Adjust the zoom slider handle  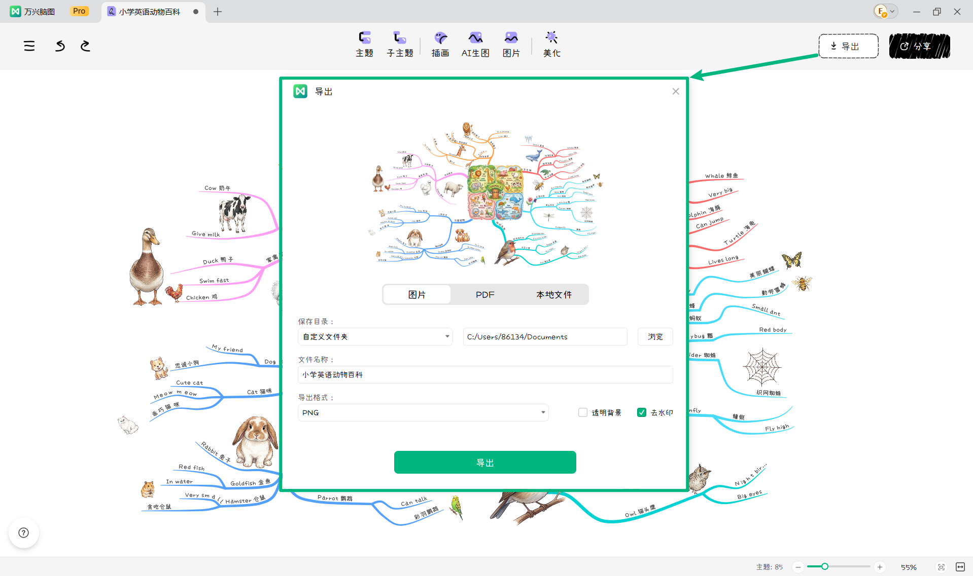[x=825, y=566]
